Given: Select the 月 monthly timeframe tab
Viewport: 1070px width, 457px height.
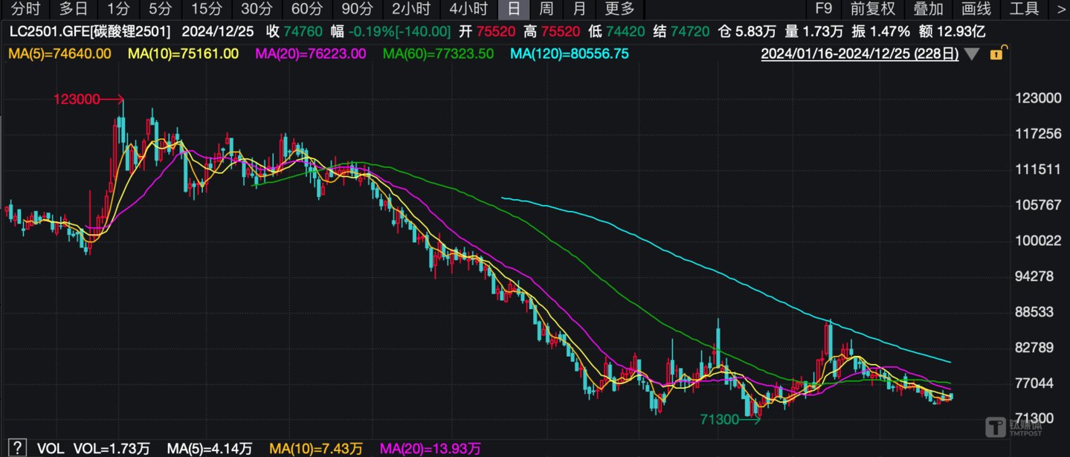Looking at the screenshot, I should click(x=580, y=9).
